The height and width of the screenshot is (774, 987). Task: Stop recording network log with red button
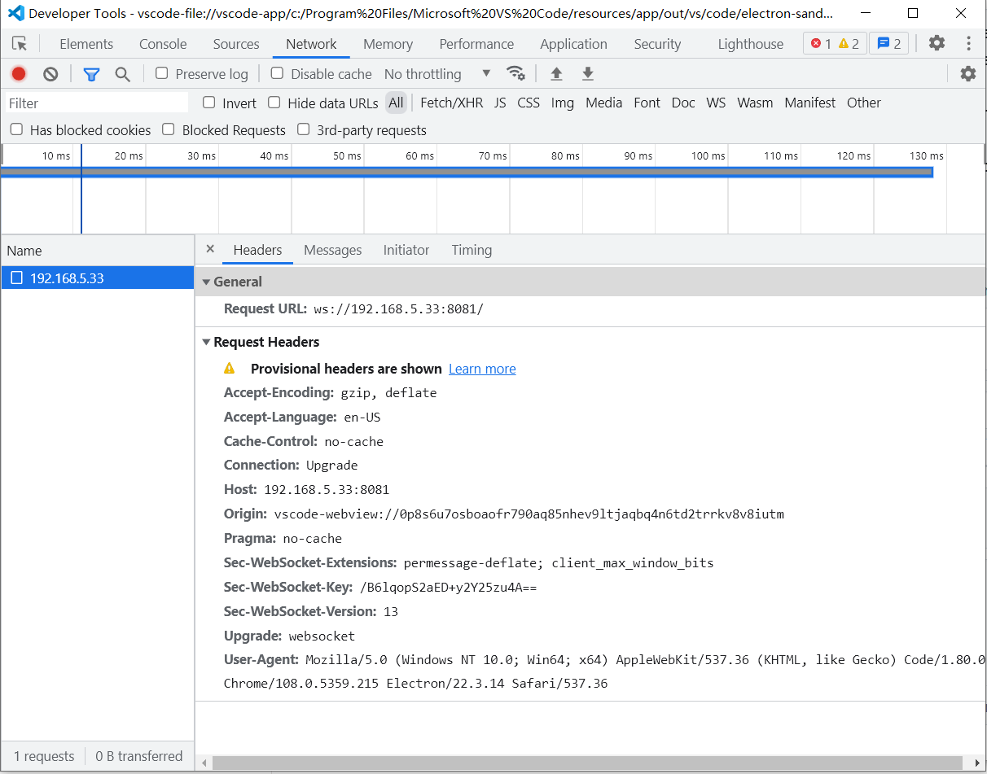[19, 74]
